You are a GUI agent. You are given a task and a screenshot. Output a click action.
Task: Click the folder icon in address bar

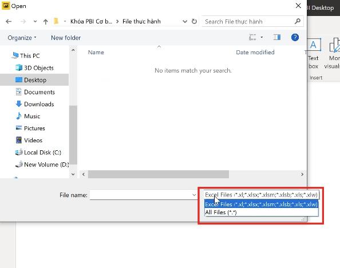click(56, 21)
